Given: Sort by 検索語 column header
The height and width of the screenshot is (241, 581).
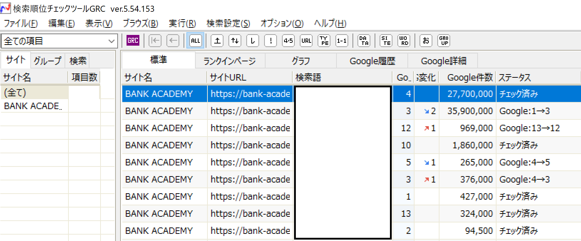Looking at the screenshot, I should coord(343,77).
